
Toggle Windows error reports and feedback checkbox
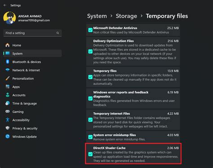tap(90, 98)
